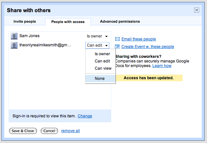Click theonlyrealmikesmith's avatar picture
Screen dimensions: 207x143
[x=14, y=45]
